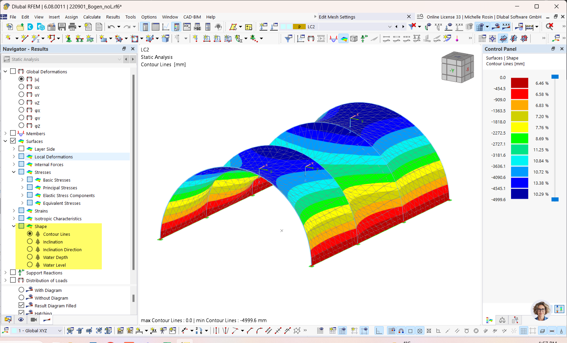Click the Undo icon
This screenshot has height=343, width=567.
click(x=112, y=27)
